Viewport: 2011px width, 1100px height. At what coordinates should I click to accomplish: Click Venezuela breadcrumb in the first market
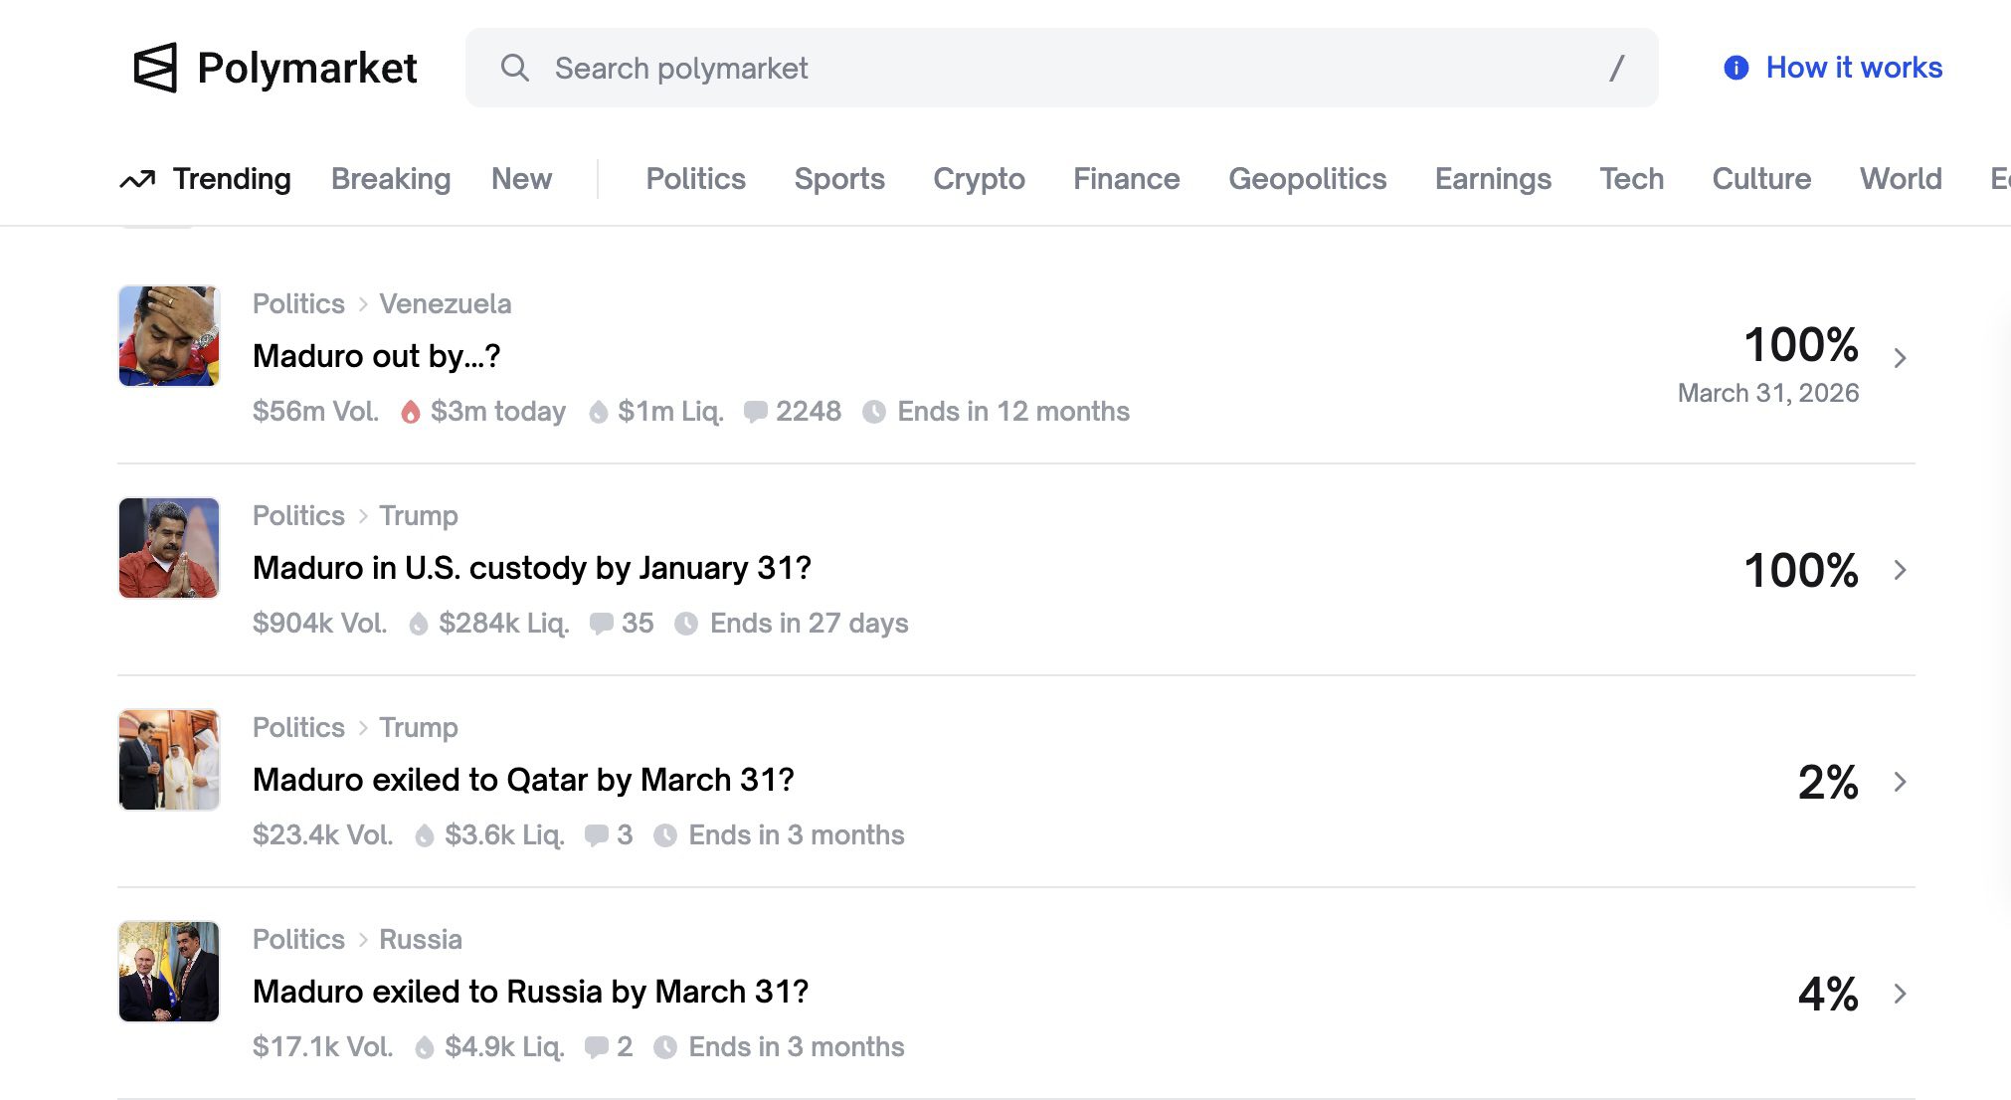point(446,304)
